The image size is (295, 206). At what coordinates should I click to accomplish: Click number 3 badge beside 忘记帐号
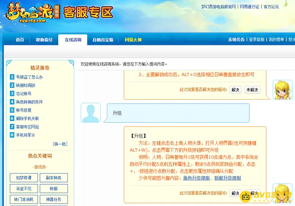tap(12, 93)
